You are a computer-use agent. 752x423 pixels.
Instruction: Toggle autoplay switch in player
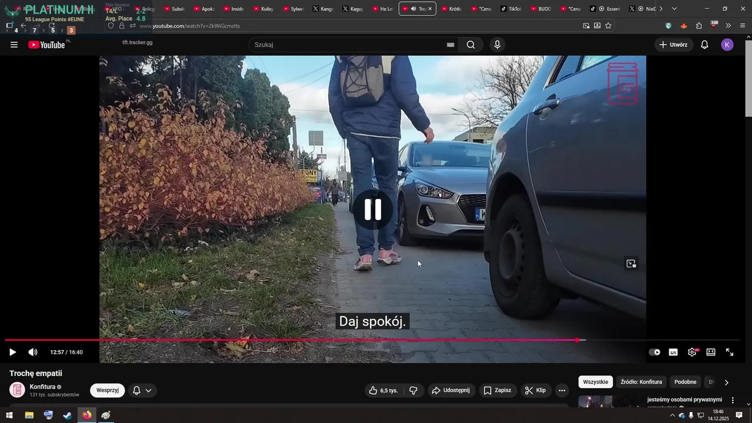click(654, 352)
